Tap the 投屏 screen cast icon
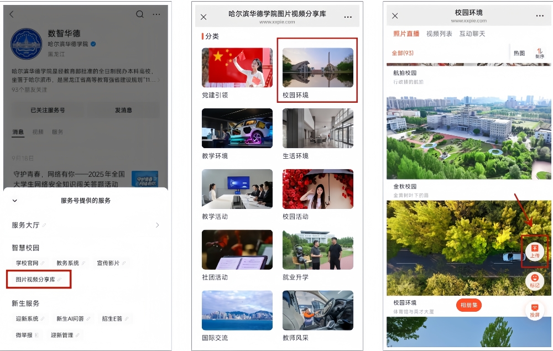Image resolution: width=553 pixels, height=351 pixels. (535, 310)
